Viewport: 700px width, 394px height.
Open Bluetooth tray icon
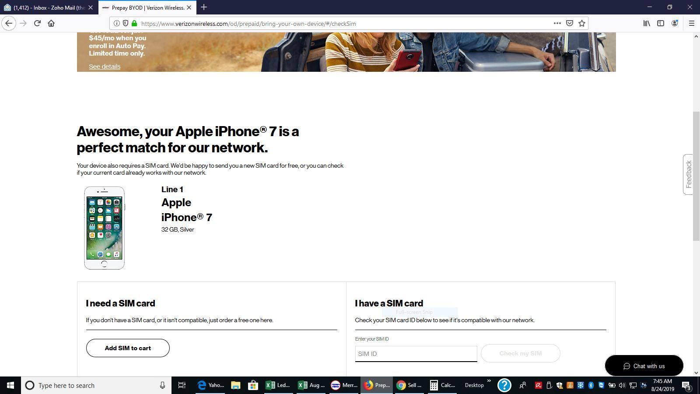(x=591, y=385)
